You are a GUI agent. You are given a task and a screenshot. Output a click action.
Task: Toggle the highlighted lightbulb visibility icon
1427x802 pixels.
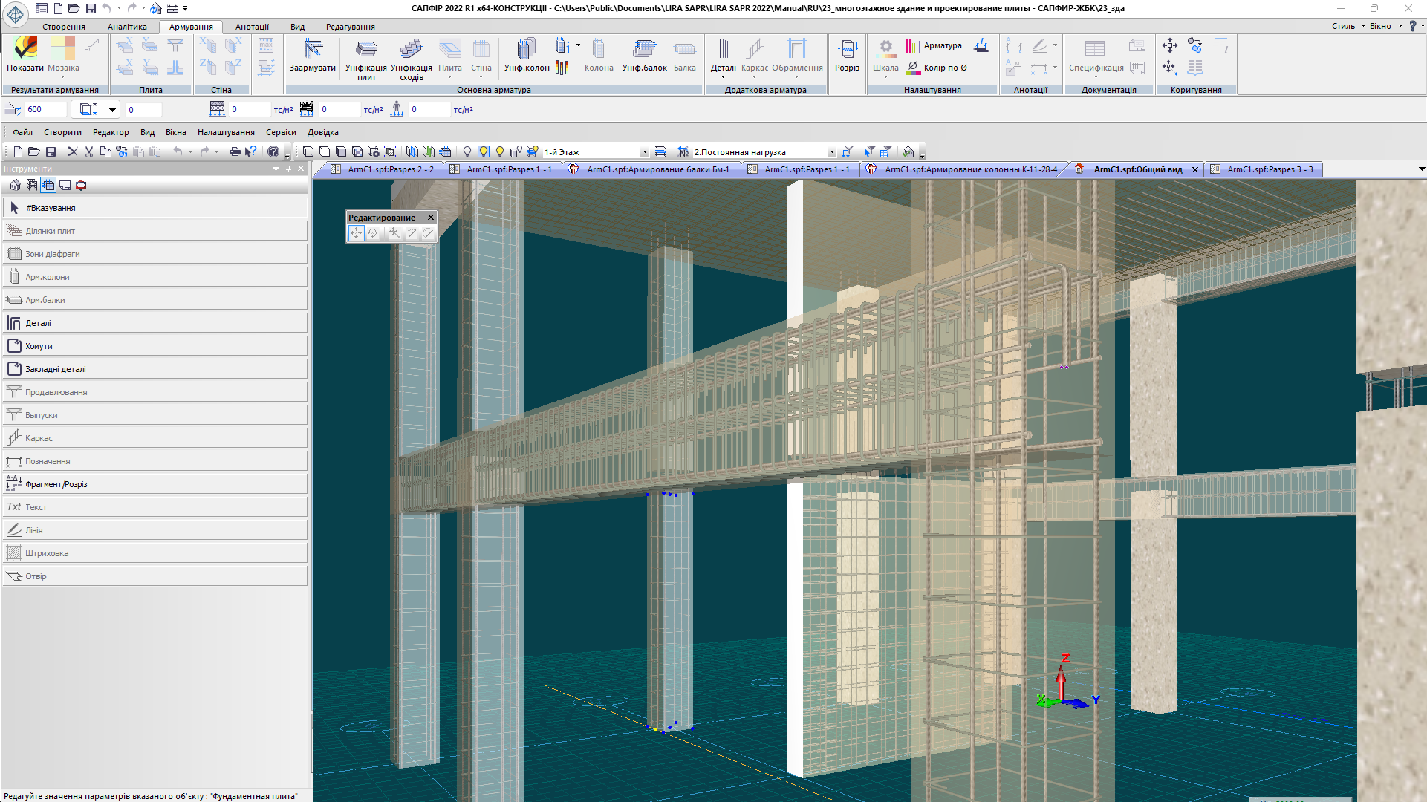pyautogui.click(x=484, y=151)
